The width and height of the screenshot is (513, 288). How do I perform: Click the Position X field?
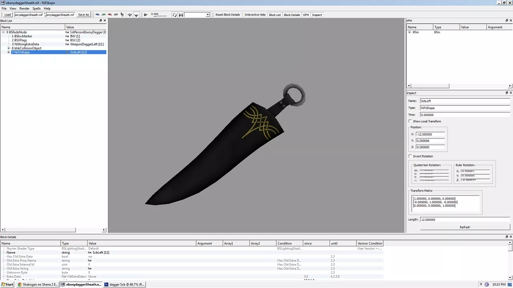click(x=430, y=134)
